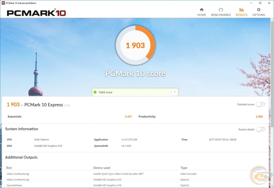Click the vertical scrollbar thumb
This screenshot has width=274, height=188.
[272, 73]
